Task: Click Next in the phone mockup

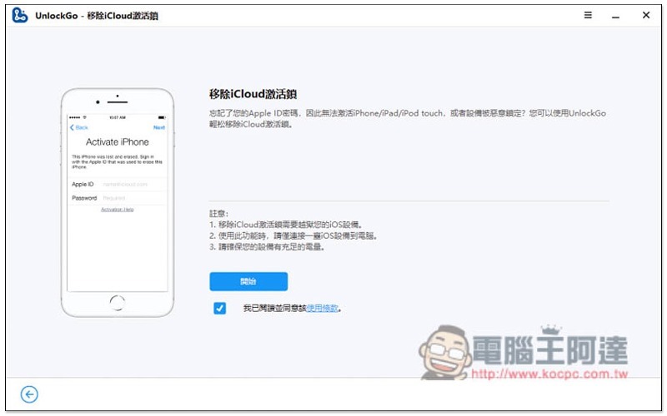Action: coord(159,127)
